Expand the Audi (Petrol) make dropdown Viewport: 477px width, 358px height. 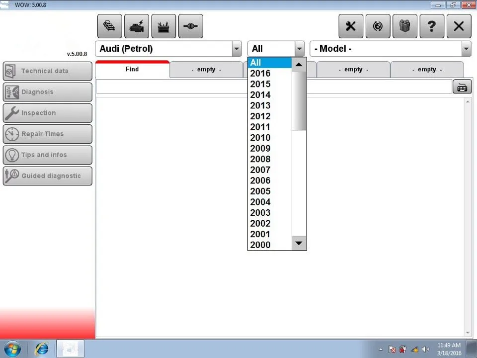237,49
